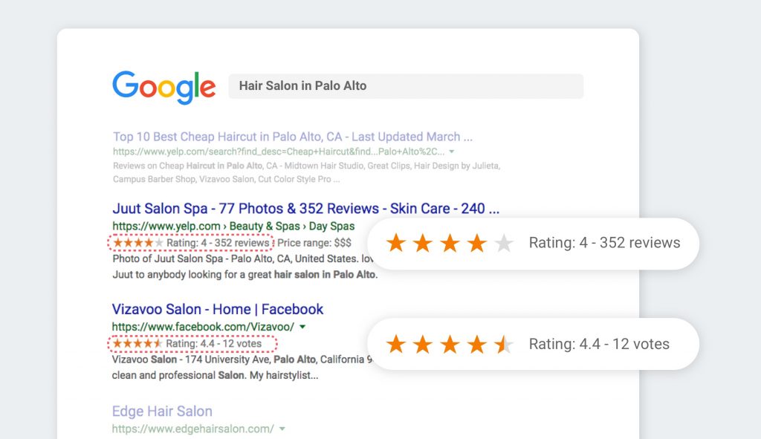Viewport: 761px width, 439px height.
Task: Click large Rating: 4.4 - 12 votes callout text
Action: tap(599, 344)
